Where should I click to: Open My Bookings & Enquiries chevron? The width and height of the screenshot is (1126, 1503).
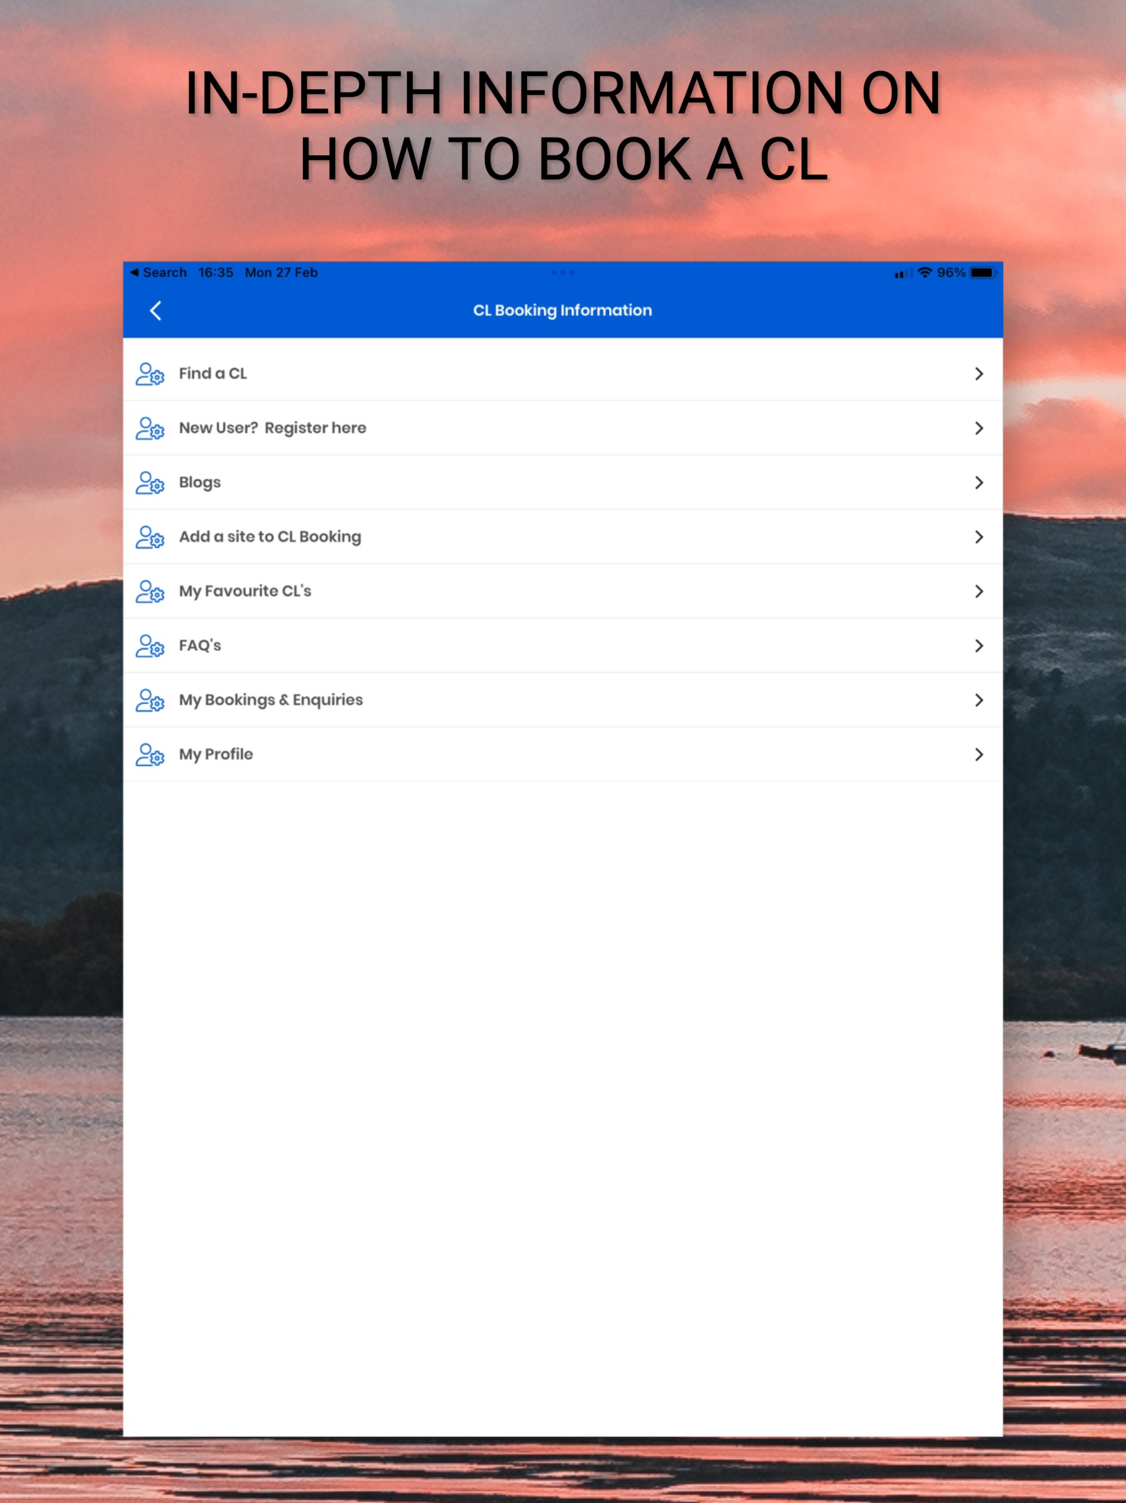pyautogui.click(x=979, y=700)
